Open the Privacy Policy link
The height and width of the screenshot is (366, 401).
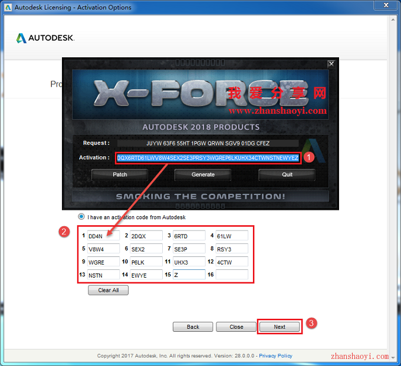pyautogui.click(x=275, y=356)
